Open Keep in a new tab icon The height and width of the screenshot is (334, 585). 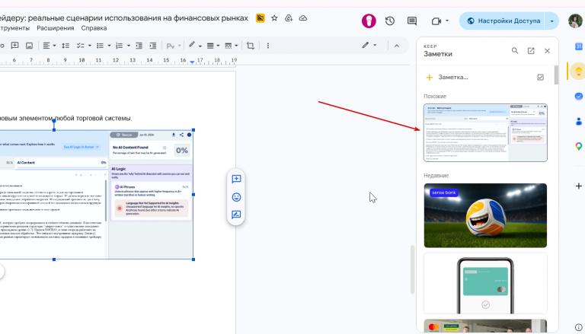531,51
